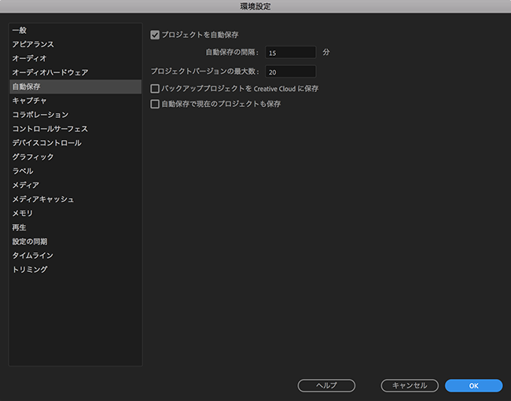Switch to メモリ preferences
The image size is (511, 401).
click(x=22, y=213)
